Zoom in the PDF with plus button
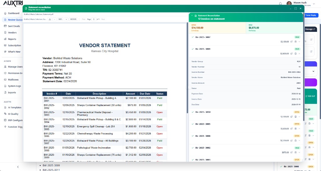 coord(66,19)
